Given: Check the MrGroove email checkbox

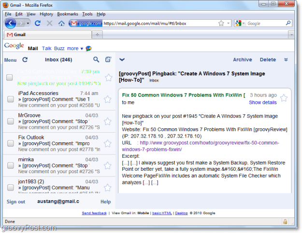Looking at the screenshot, I should pyautogui.click(x=11, y=121).
